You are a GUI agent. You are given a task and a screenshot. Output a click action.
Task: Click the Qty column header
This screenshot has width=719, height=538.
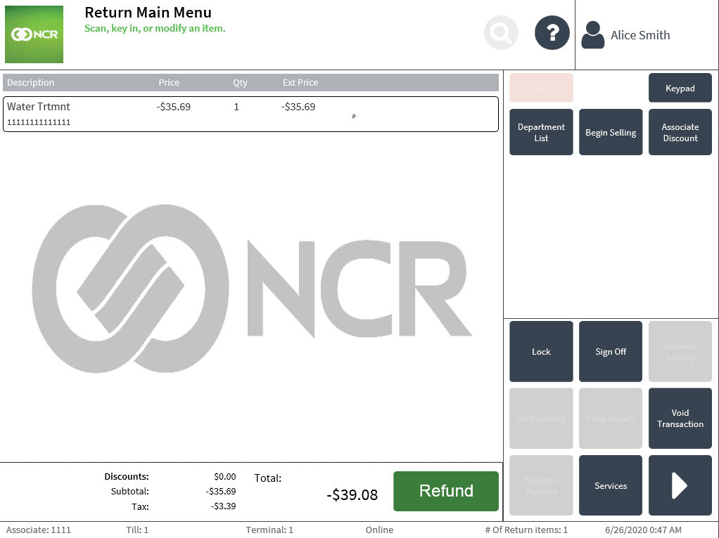pyautogui.click(x=240, y=83)
